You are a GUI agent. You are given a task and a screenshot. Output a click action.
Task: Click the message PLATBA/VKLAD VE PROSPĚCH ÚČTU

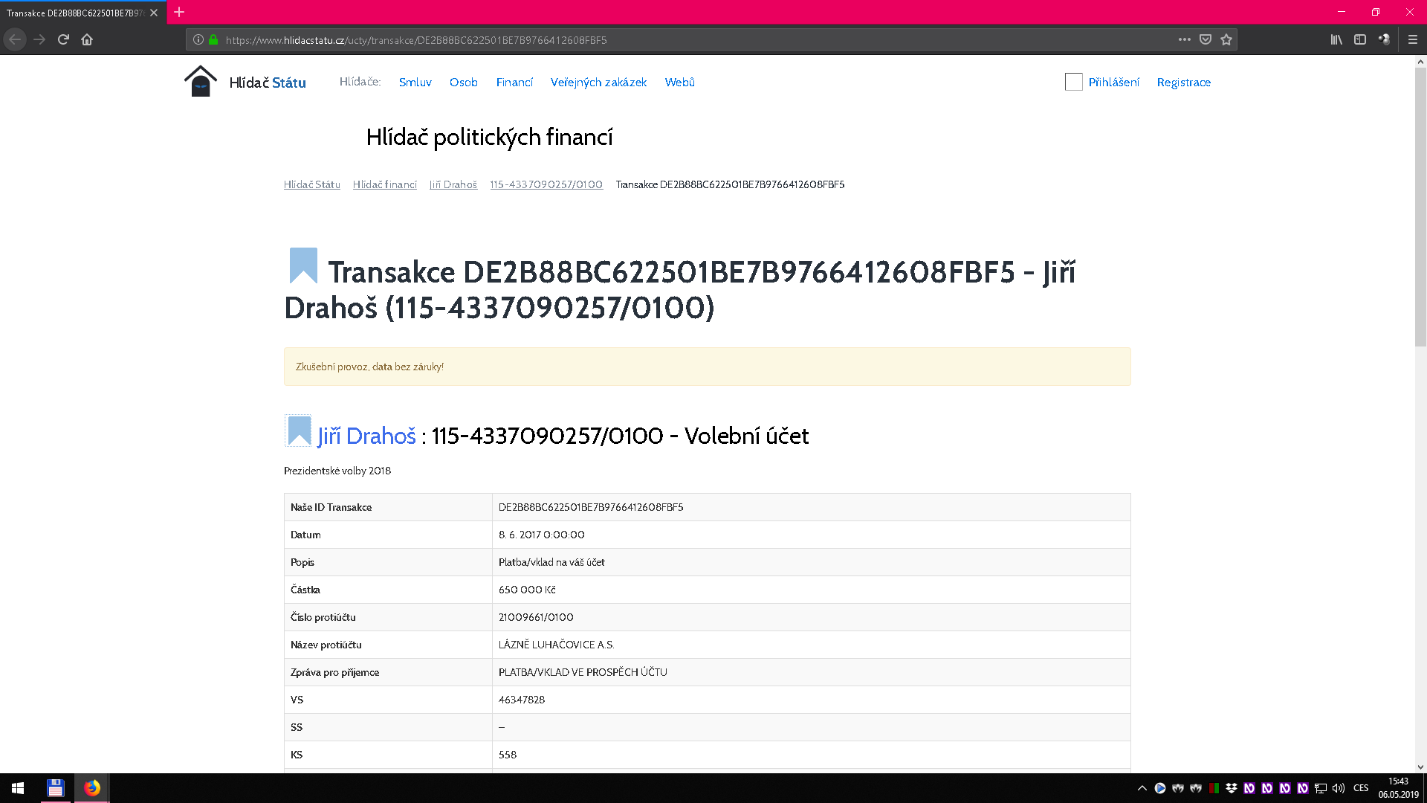tap(583, 672)
